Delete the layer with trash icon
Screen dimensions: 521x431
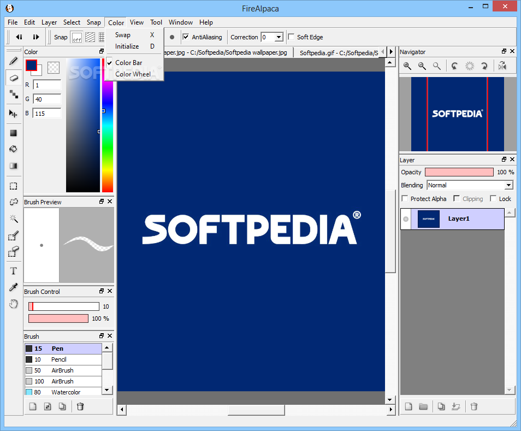474,406
